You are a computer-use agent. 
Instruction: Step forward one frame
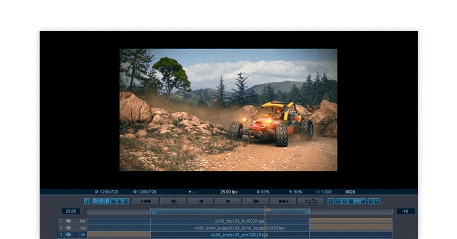[256, 201]
